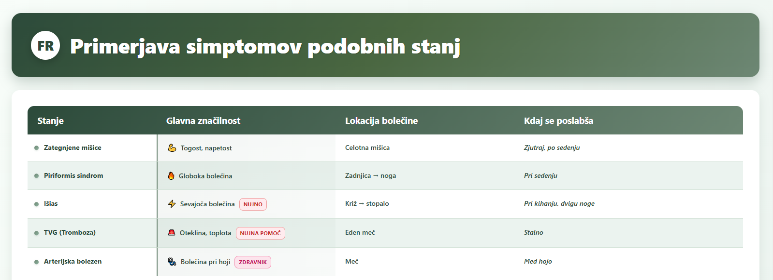The width and height of the screenshot is (773, 280).
Task: Click the bullet dot next to Išias
Action: 36,204
